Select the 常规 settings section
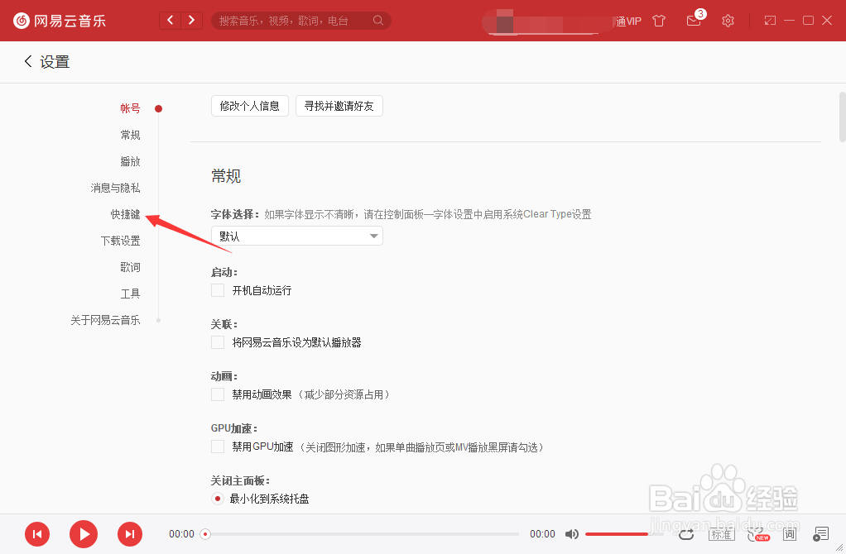Image resolution: width=846 pixels, height=554 pixels. point(130,135)
